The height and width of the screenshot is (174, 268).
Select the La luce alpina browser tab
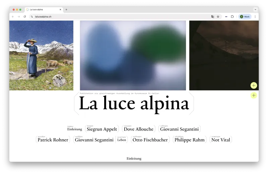pyautogui.click(x=44, y=10)
